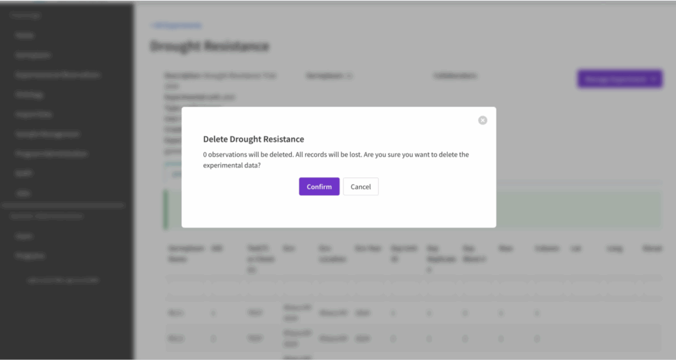Open Home in the sidebar
Viewport: 676px width, 360px height.
24,35
